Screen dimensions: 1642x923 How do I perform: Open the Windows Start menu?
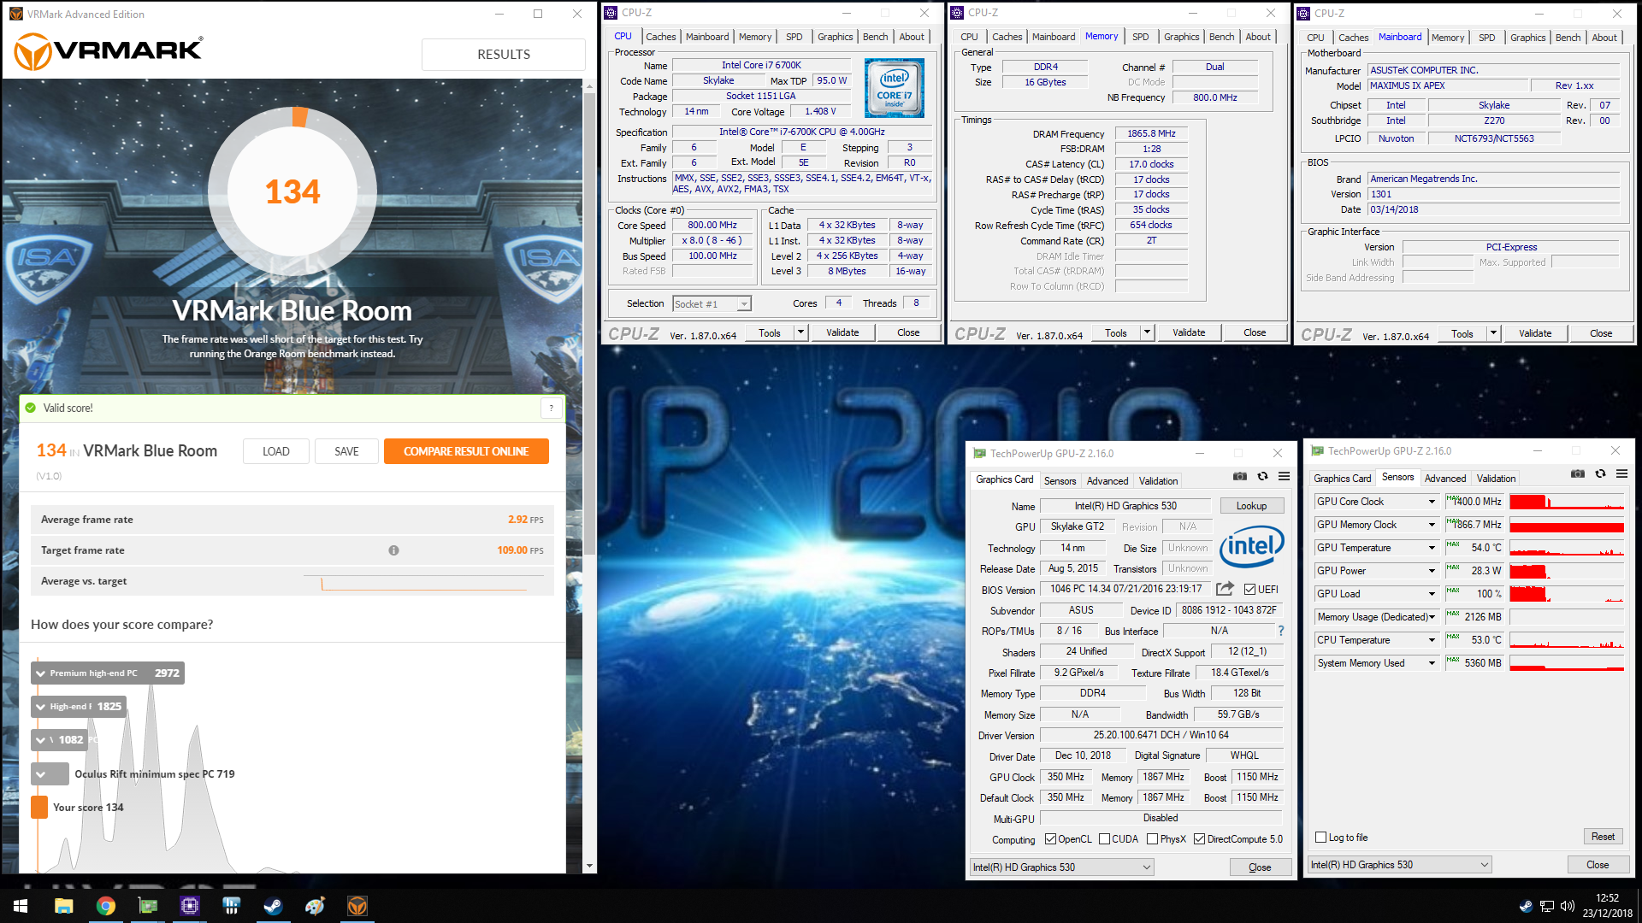(x=21, y=906)
